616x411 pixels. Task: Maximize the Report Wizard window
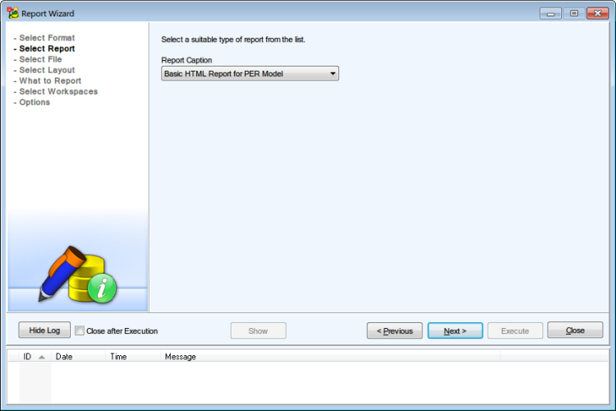click(x=574, y=13)
